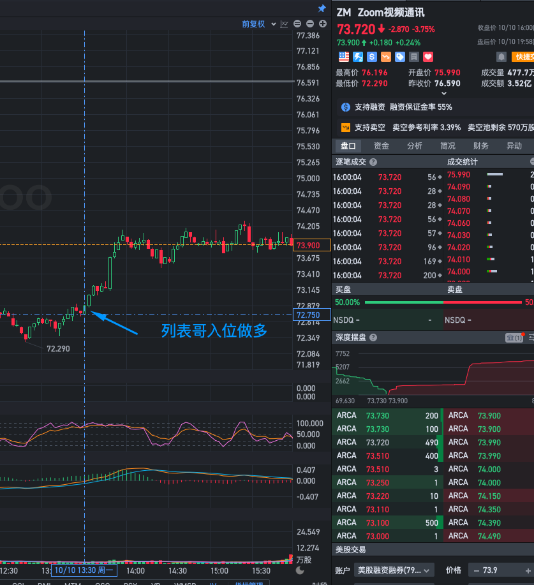Zoom out the chart with minus icon

310,24
